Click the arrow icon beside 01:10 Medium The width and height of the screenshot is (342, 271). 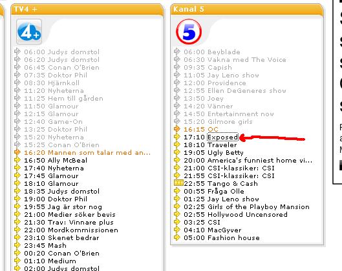pos(17,261)
